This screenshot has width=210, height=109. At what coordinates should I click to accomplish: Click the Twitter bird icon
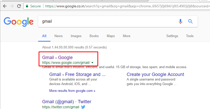click(x=83, y=107)
